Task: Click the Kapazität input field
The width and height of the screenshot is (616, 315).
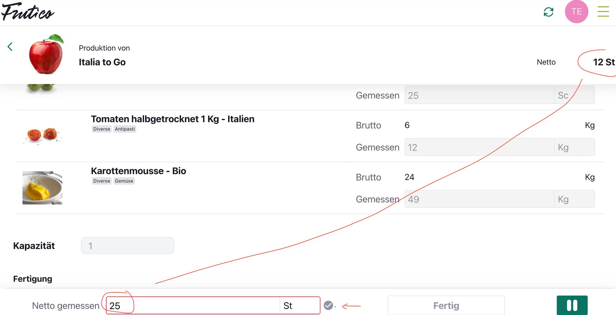Action: pos(128,246)
